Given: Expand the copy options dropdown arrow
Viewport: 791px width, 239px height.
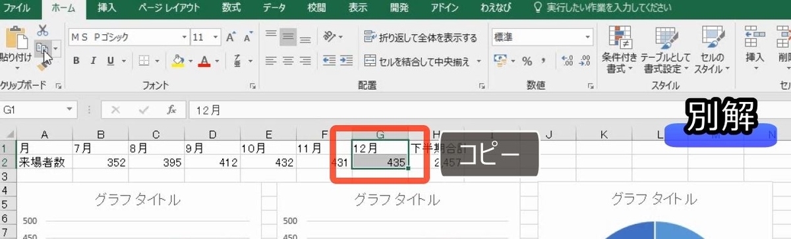Looking at the screenshot, I should tap(56, 47).
